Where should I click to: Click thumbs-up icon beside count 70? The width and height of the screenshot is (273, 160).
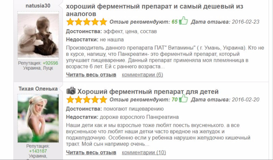click(184, 98)
